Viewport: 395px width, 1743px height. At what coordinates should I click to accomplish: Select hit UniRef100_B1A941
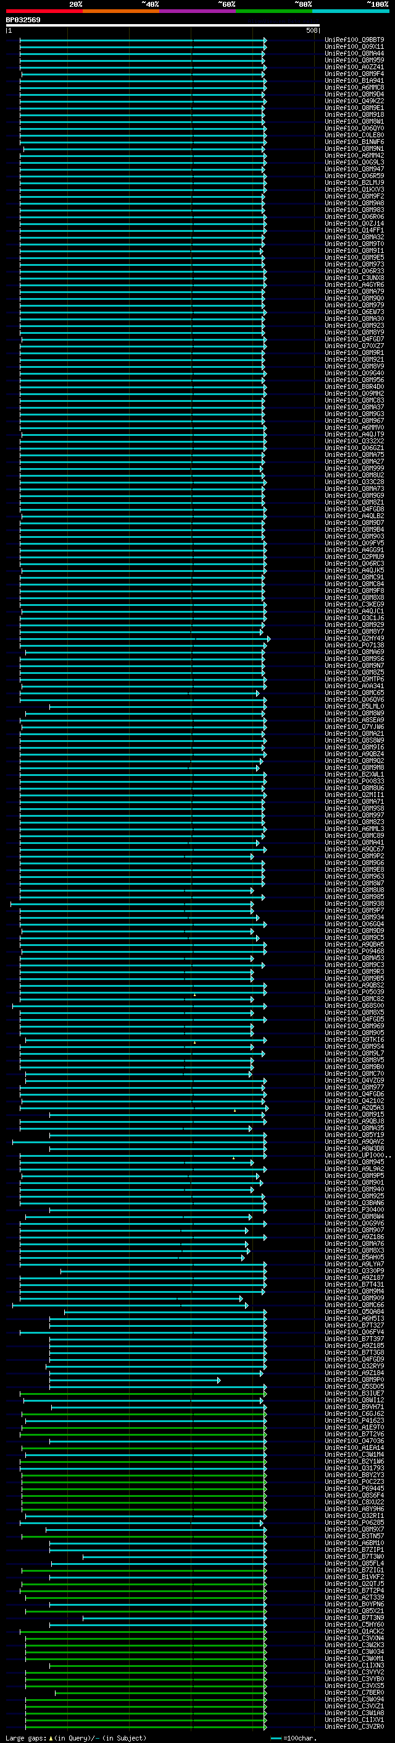(354, 80)
